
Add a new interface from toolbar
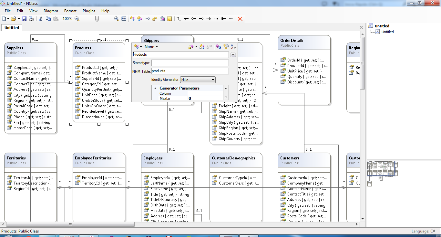147,19
